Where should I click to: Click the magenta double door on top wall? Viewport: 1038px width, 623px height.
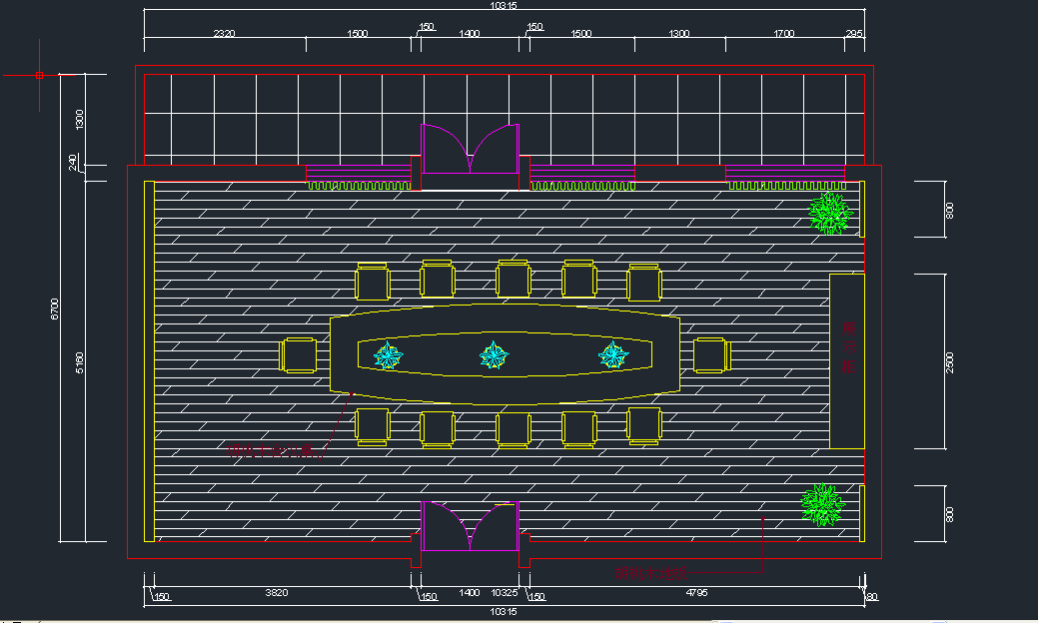[x=471, y=150]
